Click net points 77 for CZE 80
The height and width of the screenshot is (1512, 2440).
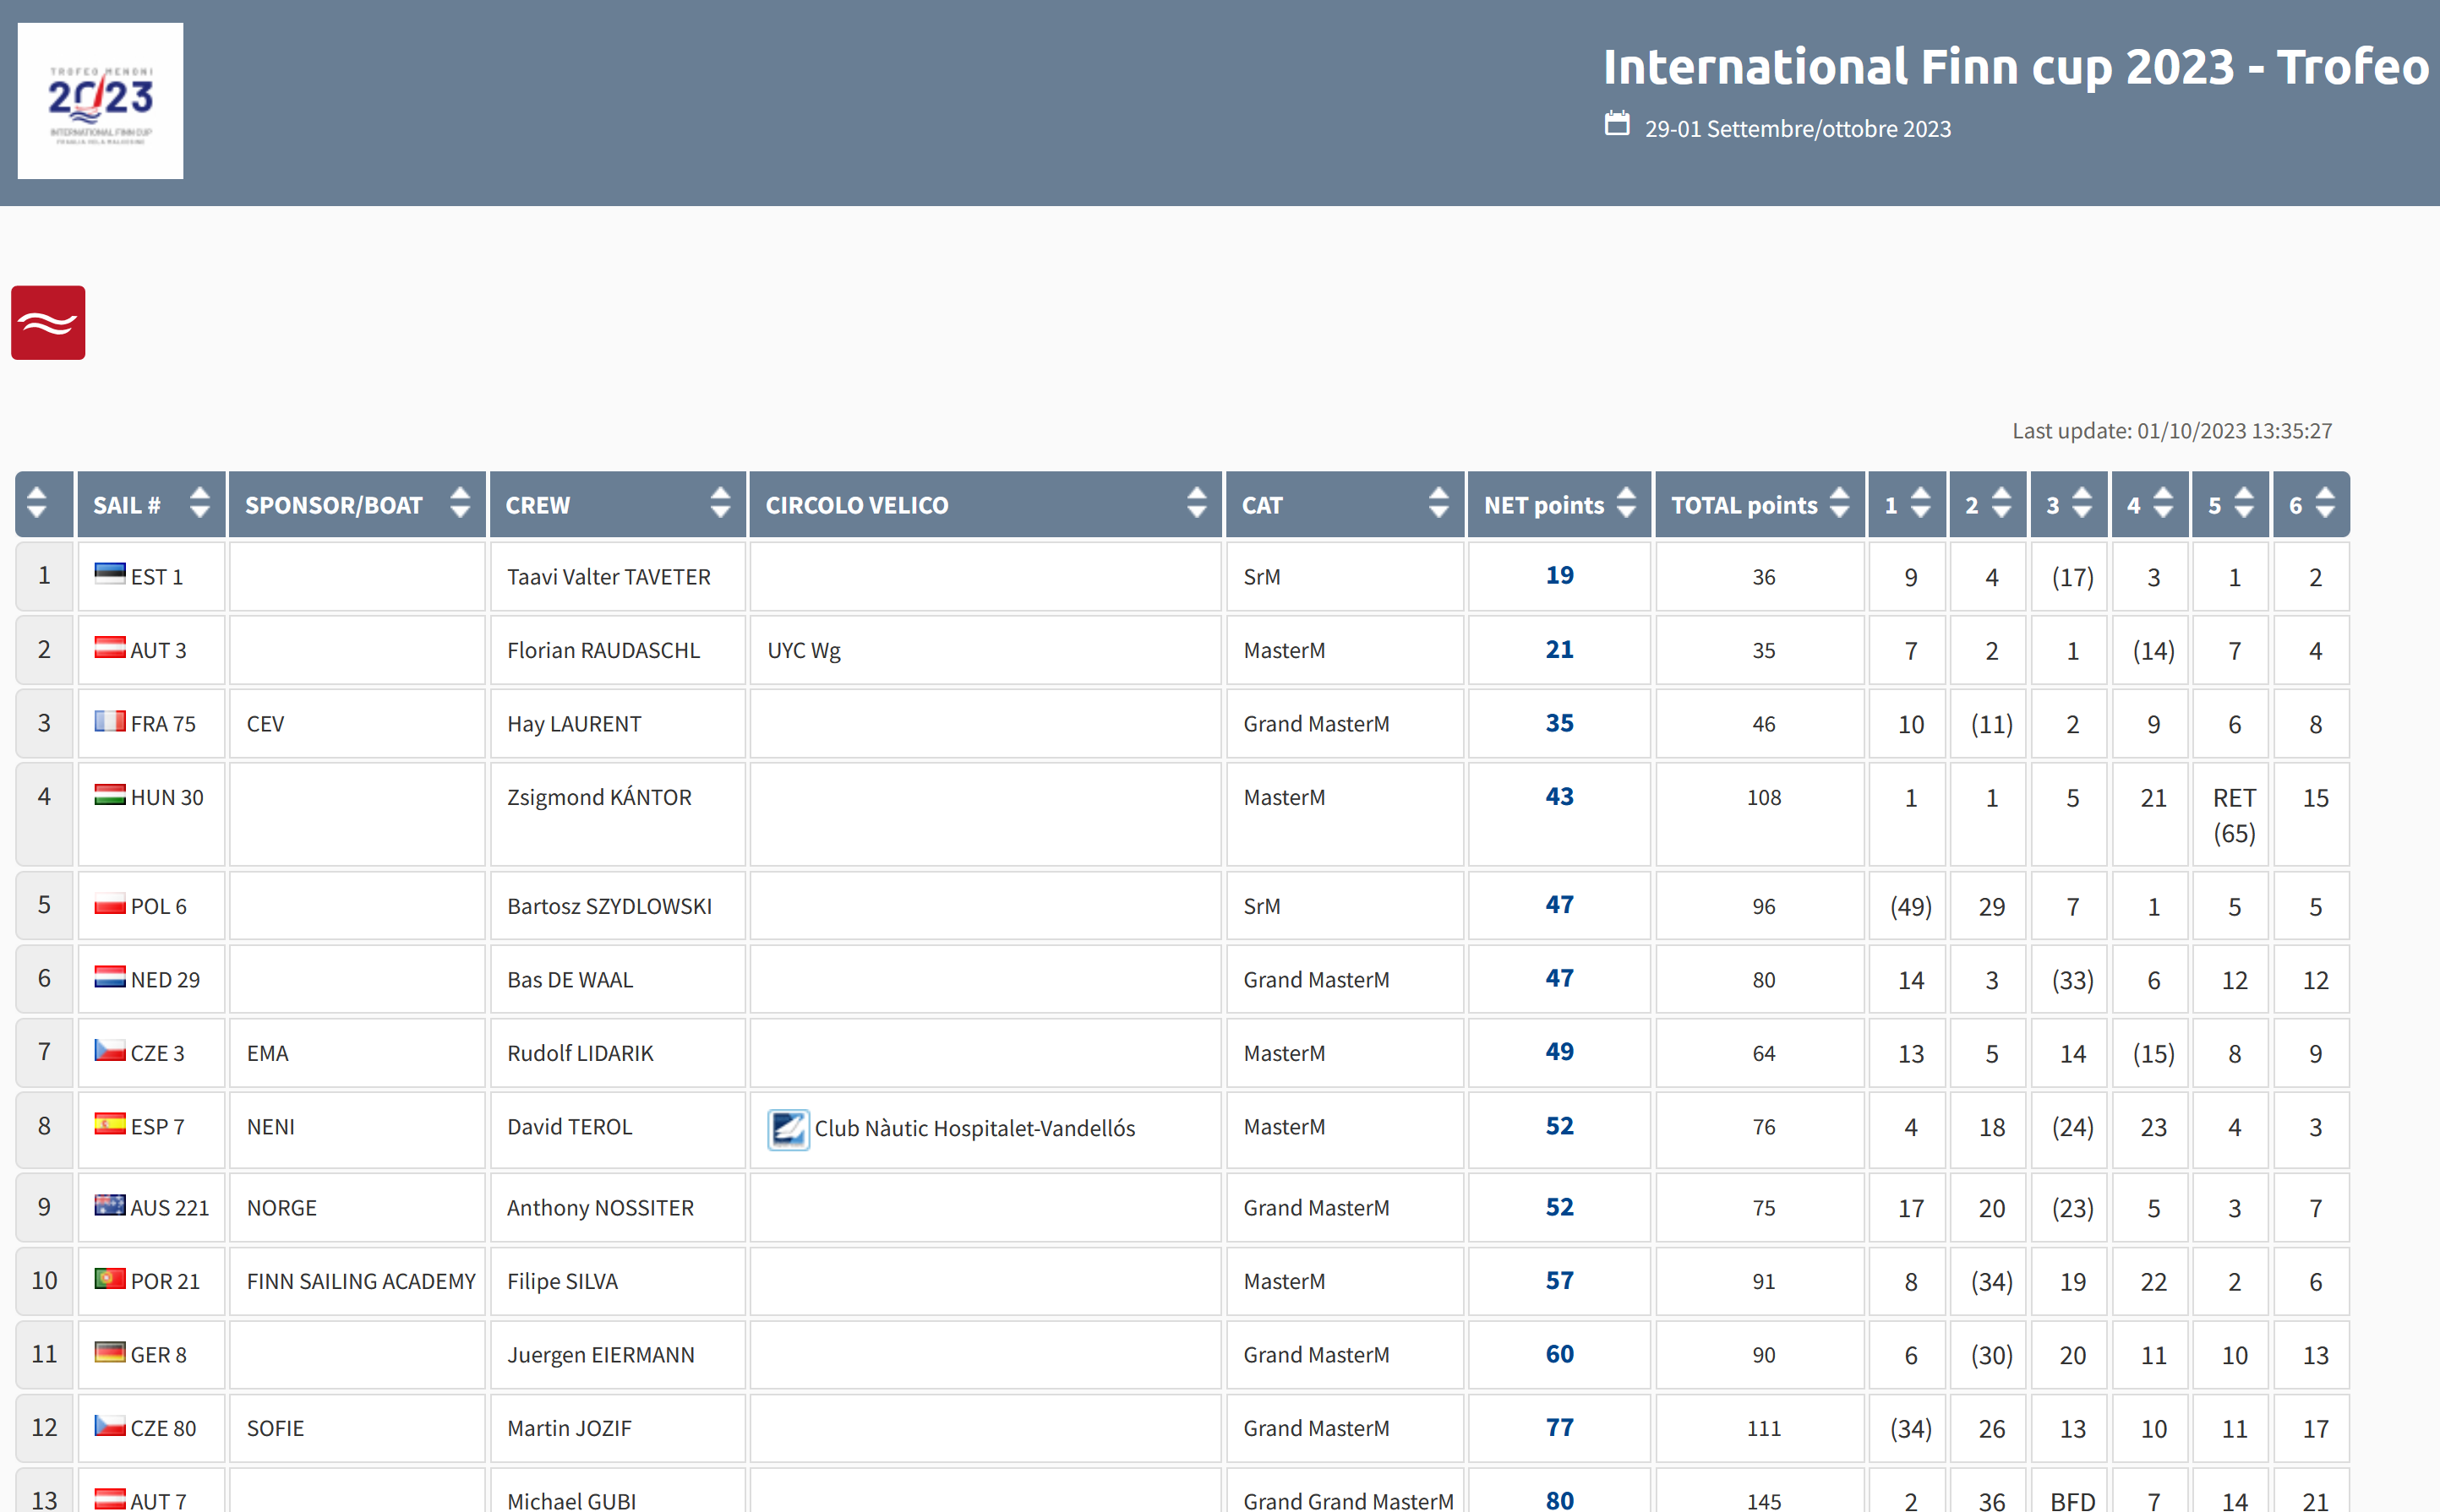(1558, 1428)
